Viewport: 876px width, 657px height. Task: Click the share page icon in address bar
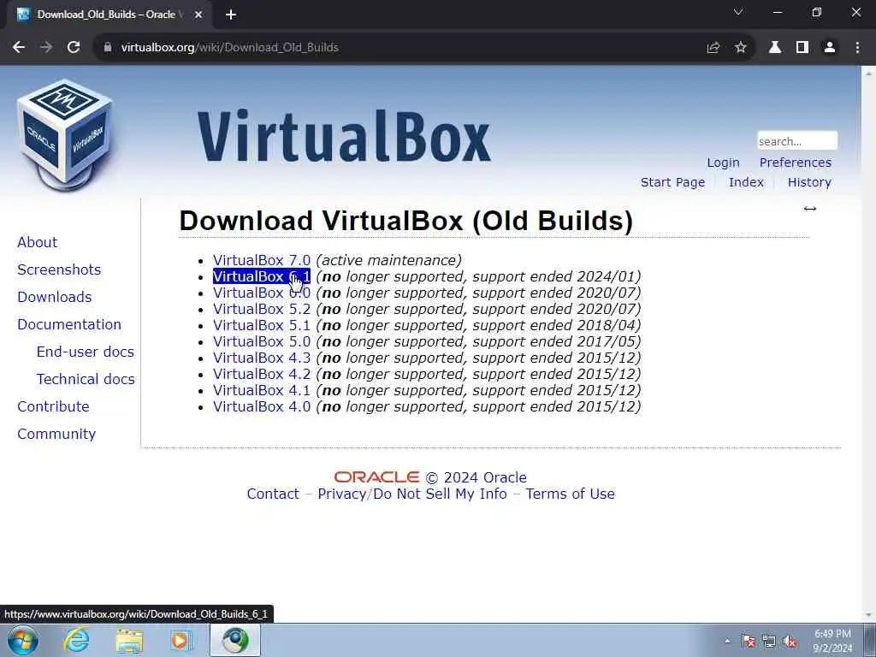tap(713, 48)
